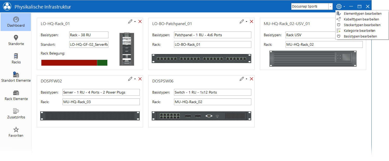The image size is (389, 161).
Task: Click the USV device image
Action: point(313,59)
